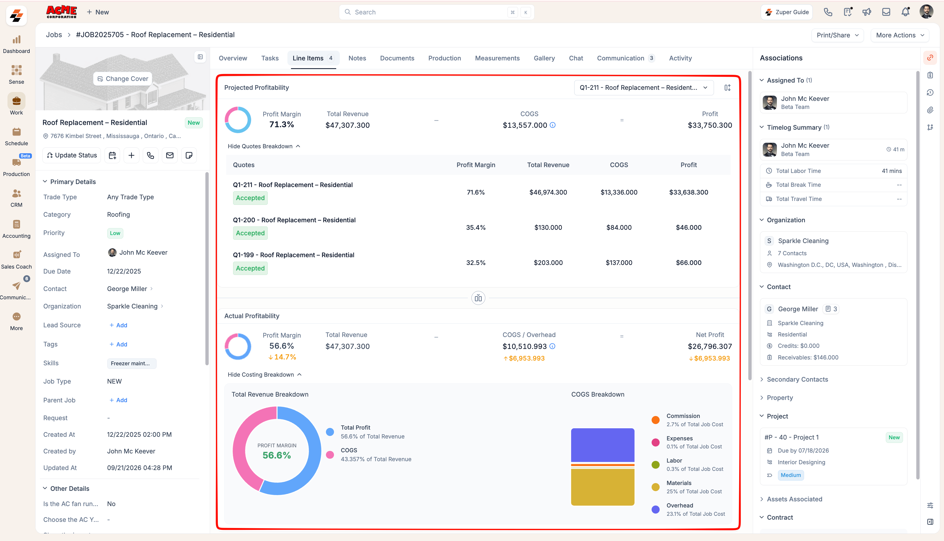Expand the Secondary Contacts section
Viewport: 944px width, 541px height.
[x=797, y=379]
